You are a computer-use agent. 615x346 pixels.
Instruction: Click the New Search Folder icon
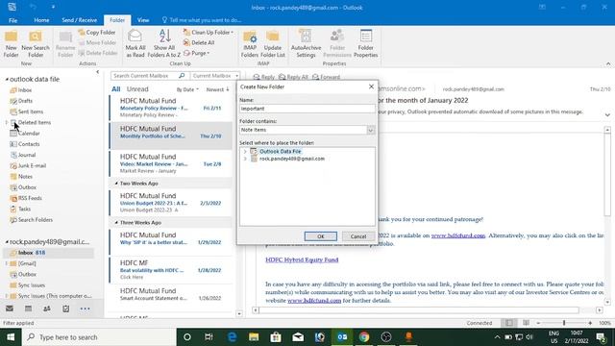coord(36,43)
